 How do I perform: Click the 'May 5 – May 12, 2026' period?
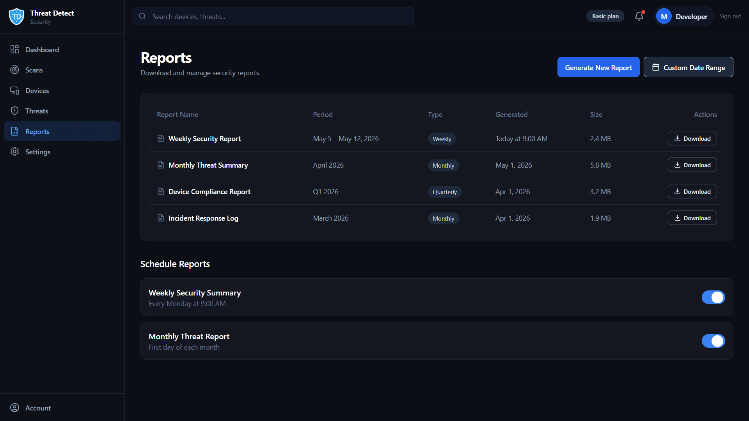[346, 138]
